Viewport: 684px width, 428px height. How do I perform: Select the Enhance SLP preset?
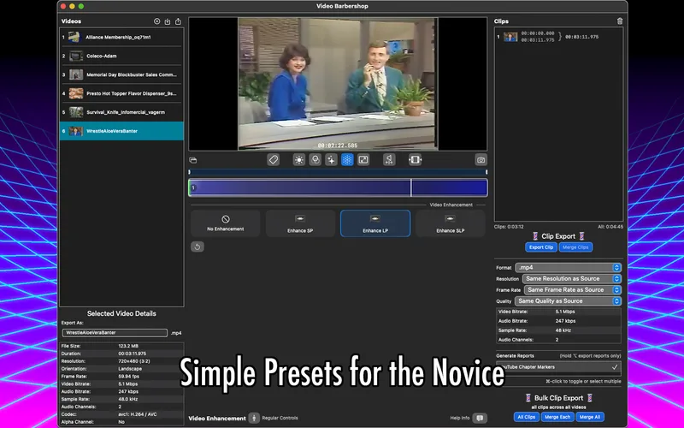451,223
